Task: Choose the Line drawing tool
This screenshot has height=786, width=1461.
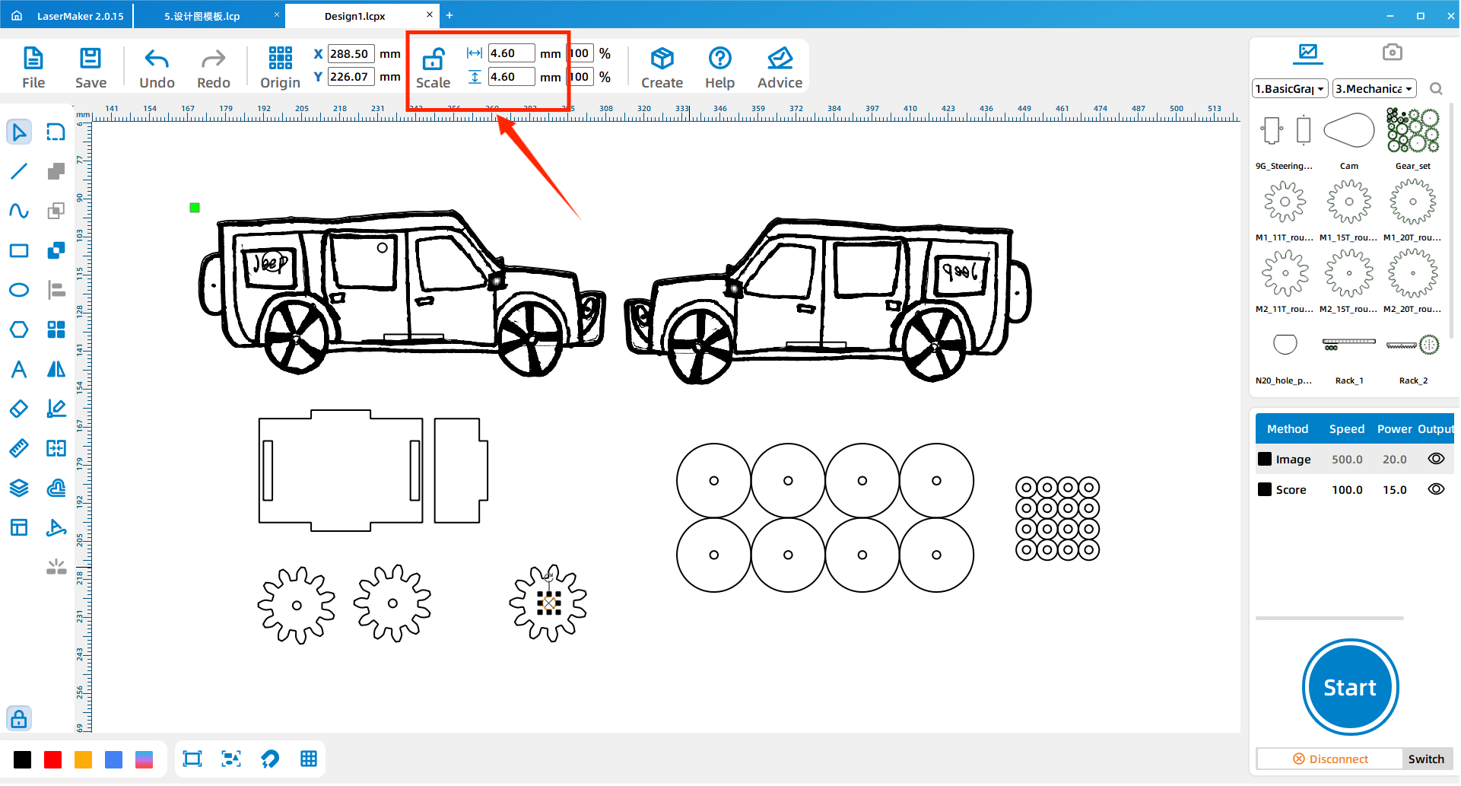Action: [x=19, y=172]
